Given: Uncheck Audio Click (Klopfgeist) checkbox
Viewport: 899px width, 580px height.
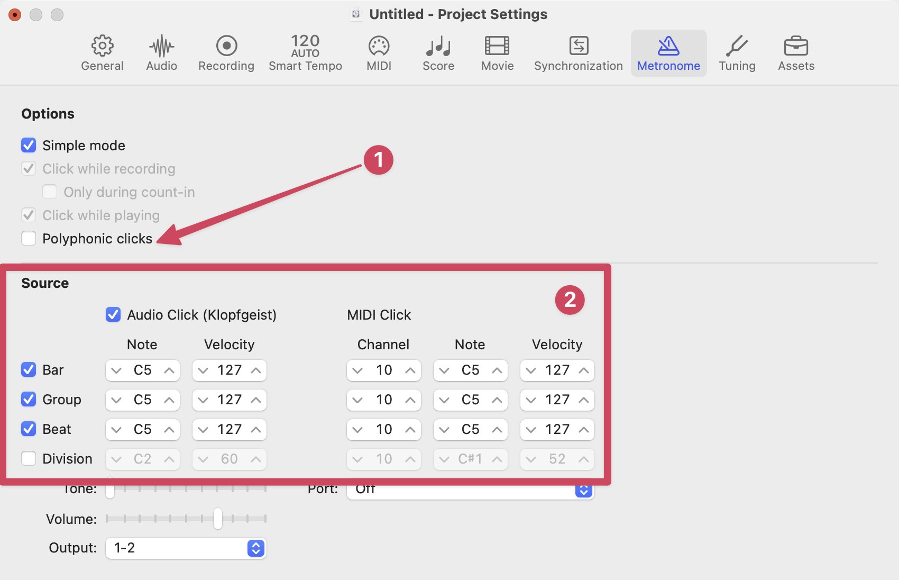Looking at the screenshot, I should pyautogui.click(x=113, y=314).
